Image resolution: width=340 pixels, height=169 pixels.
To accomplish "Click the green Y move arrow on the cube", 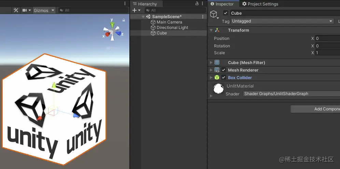I will (54, 85).
